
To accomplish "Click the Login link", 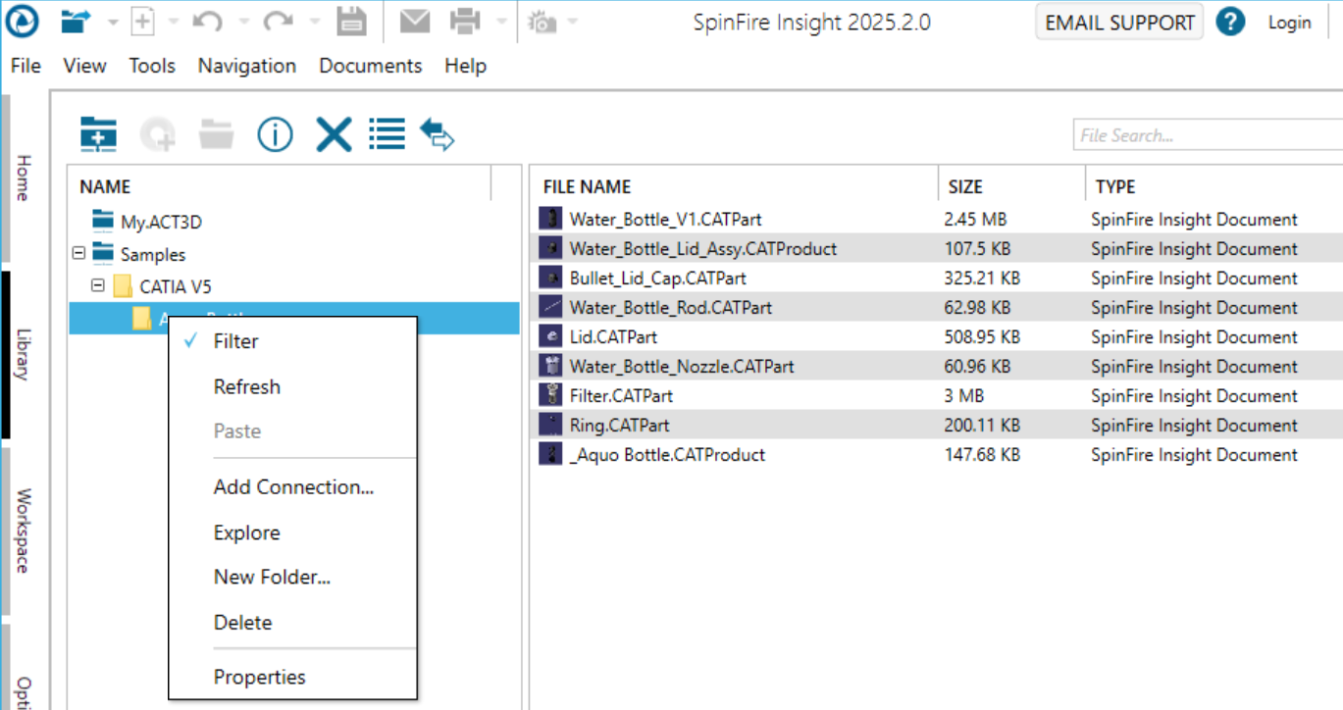I will click(x=1289, y=23).
